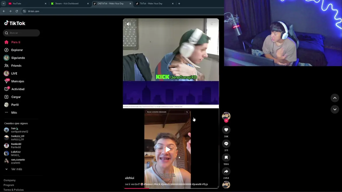Open sound disc thumbnail below share
The width and height of the screenshot is (342, 192).
click(x=226, y=185)
